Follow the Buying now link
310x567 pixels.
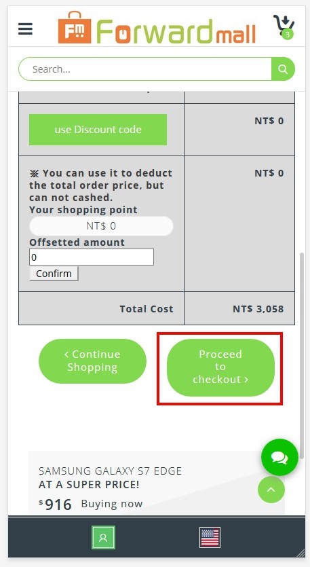click(112, 504)
